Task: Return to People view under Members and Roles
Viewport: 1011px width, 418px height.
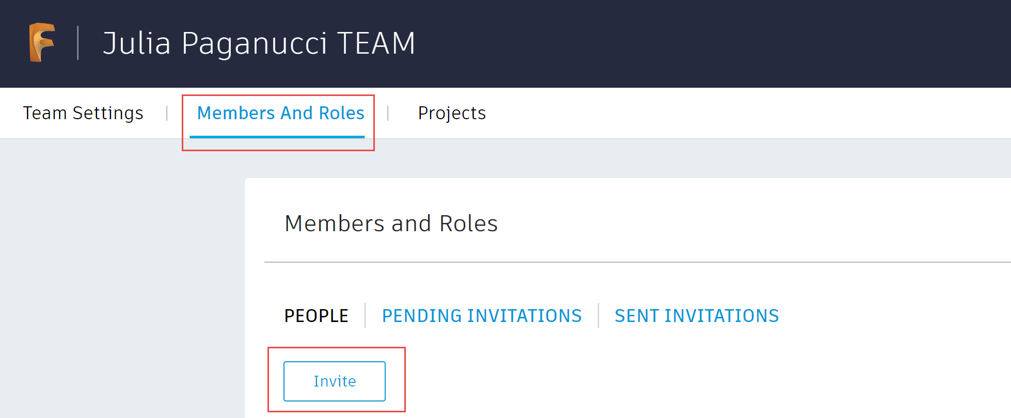Action: [316, 315]
